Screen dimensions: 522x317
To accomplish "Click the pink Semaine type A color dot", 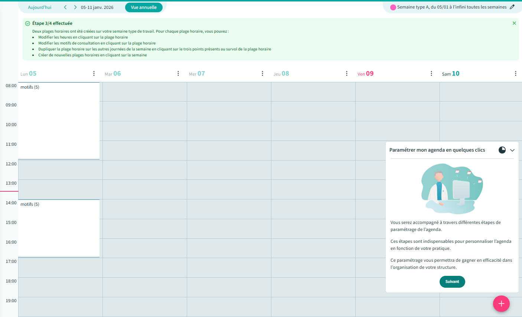I will 393,7.
